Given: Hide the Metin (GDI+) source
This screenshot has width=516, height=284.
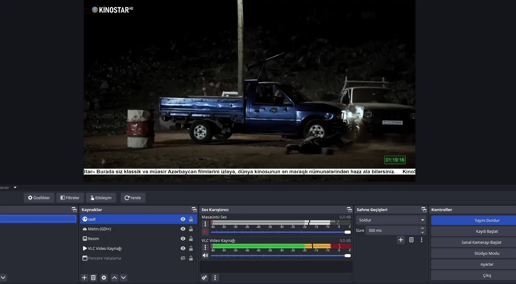Looking at the screenshot, I should [x=183, y=229].
